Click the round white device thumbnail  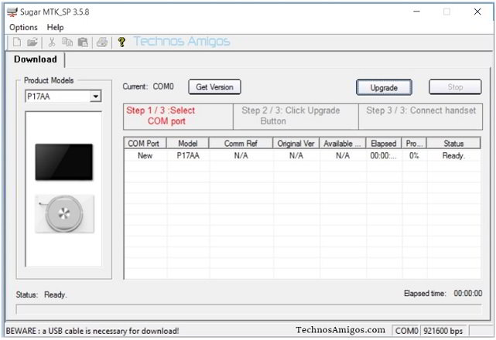click(64, 213)
